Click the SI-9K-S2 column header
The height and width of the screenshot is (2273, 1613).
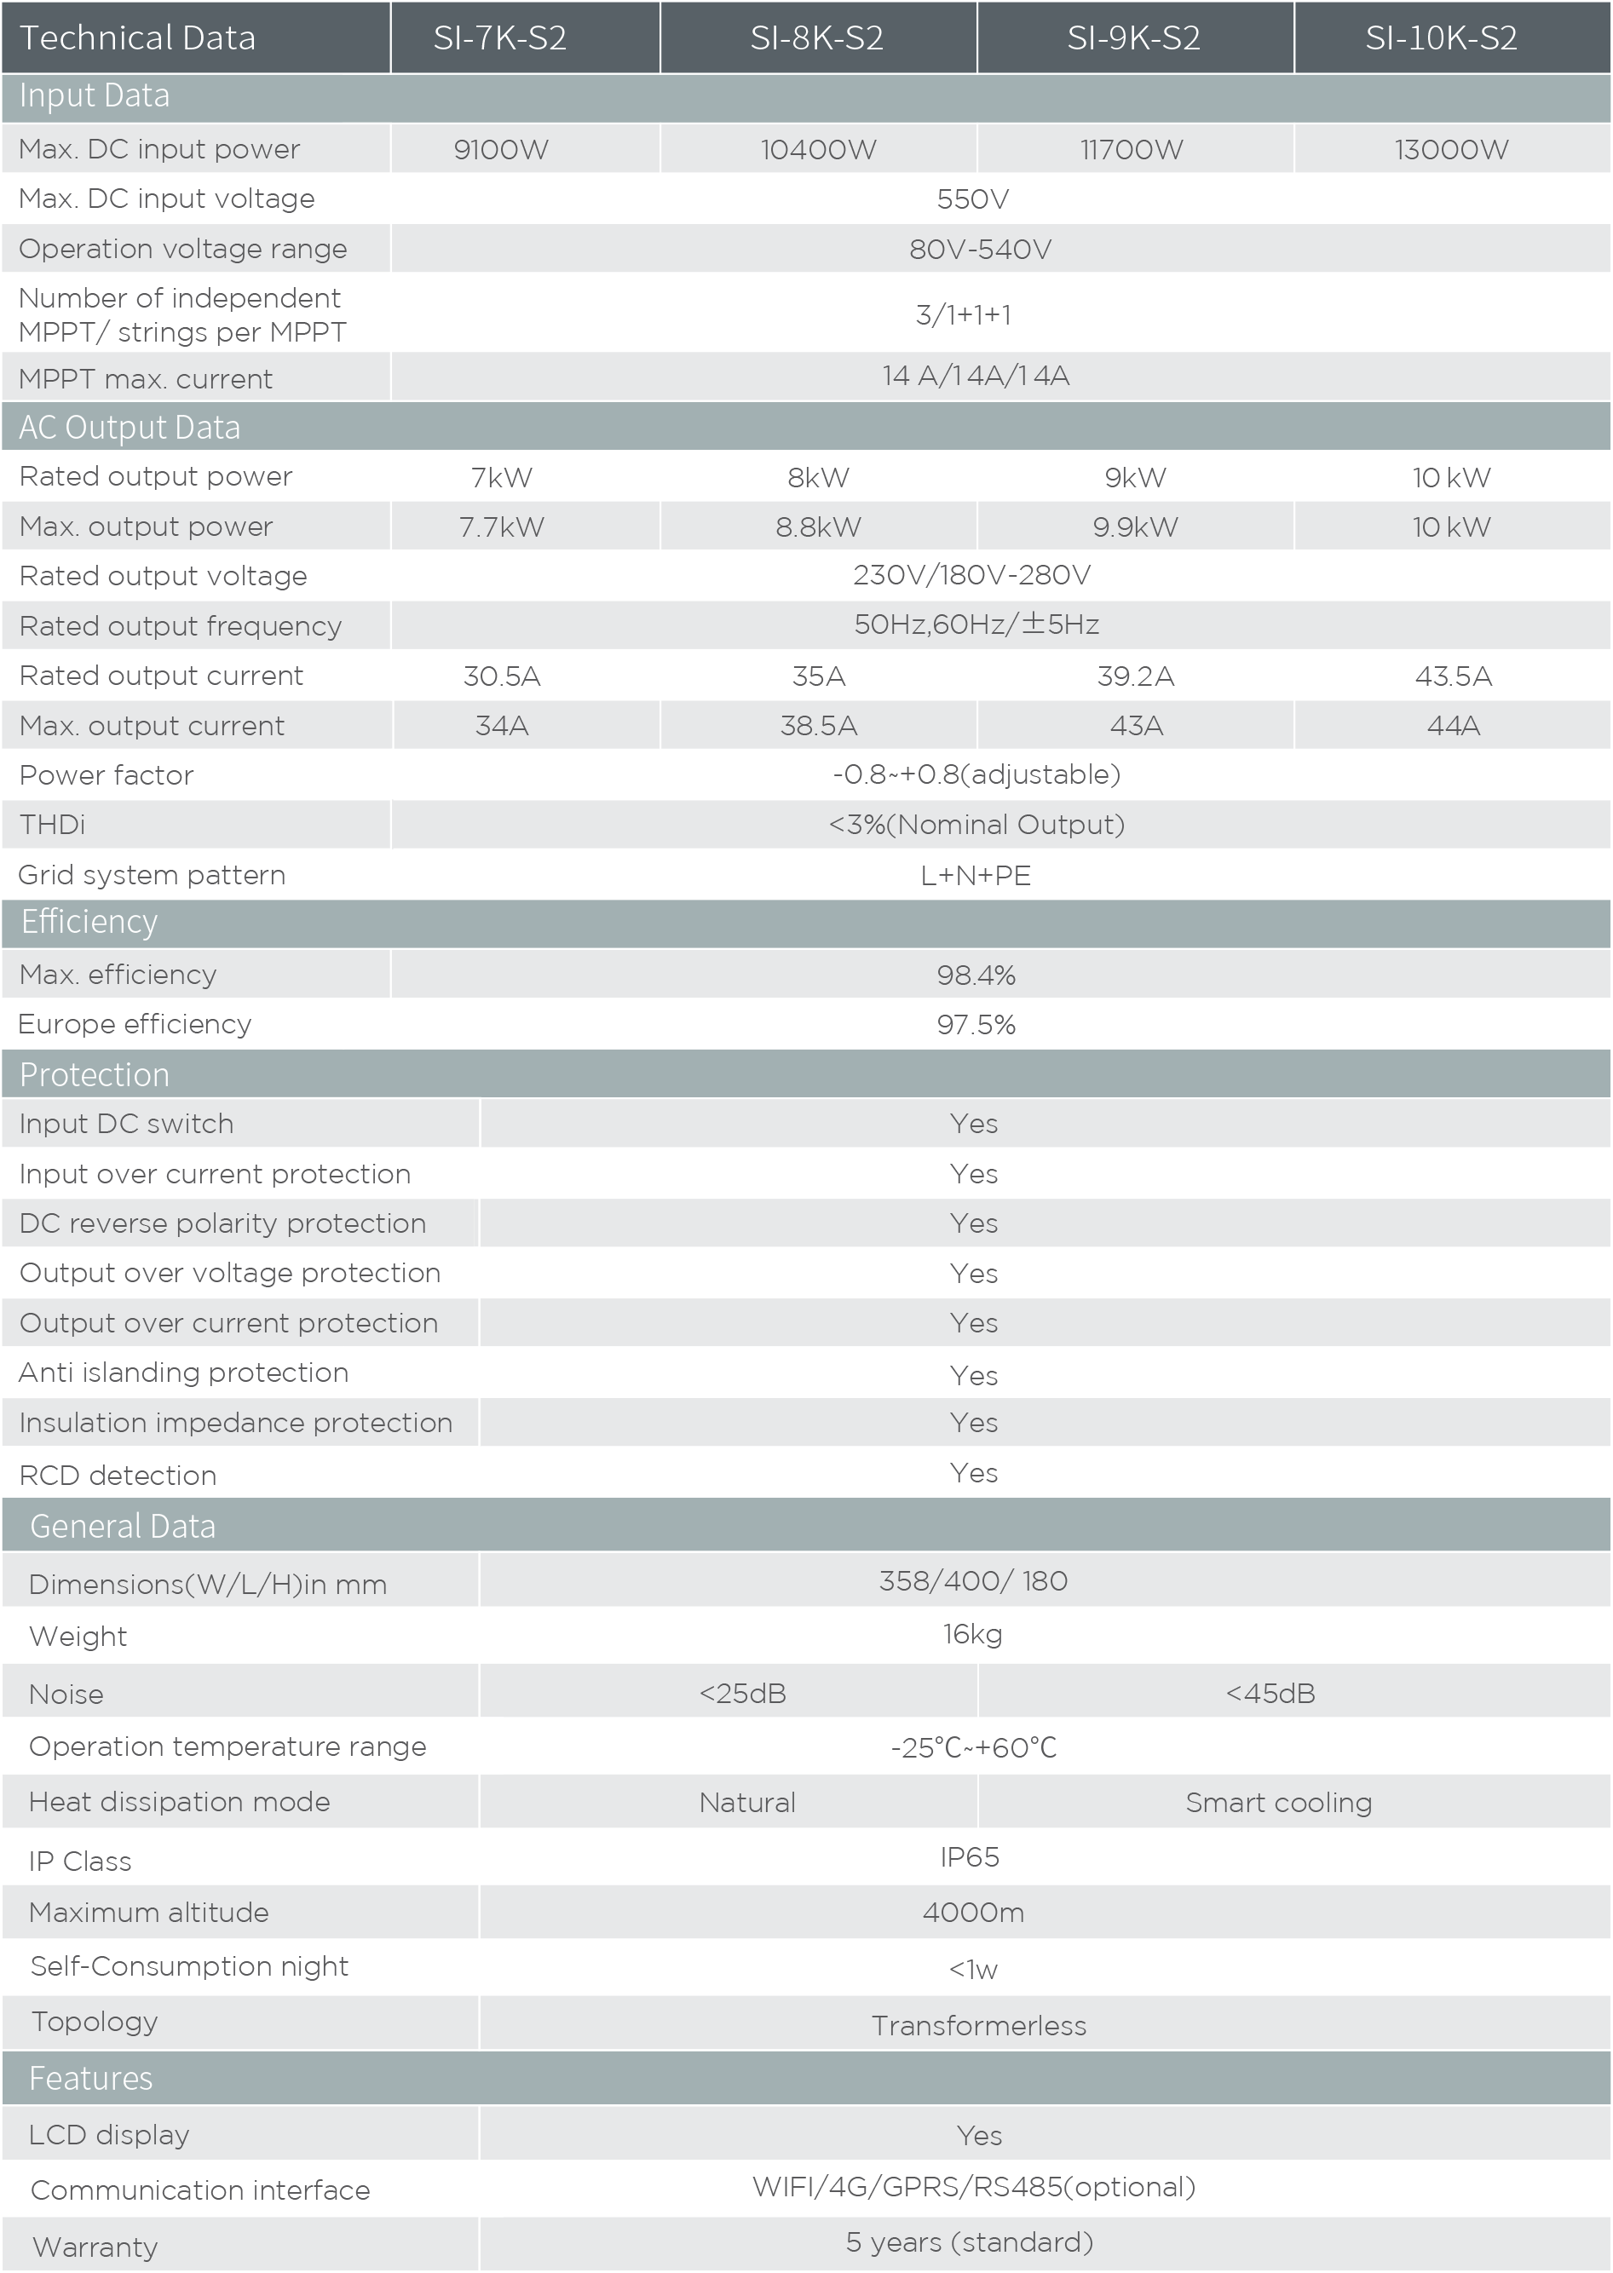[x=1133, y=37]
